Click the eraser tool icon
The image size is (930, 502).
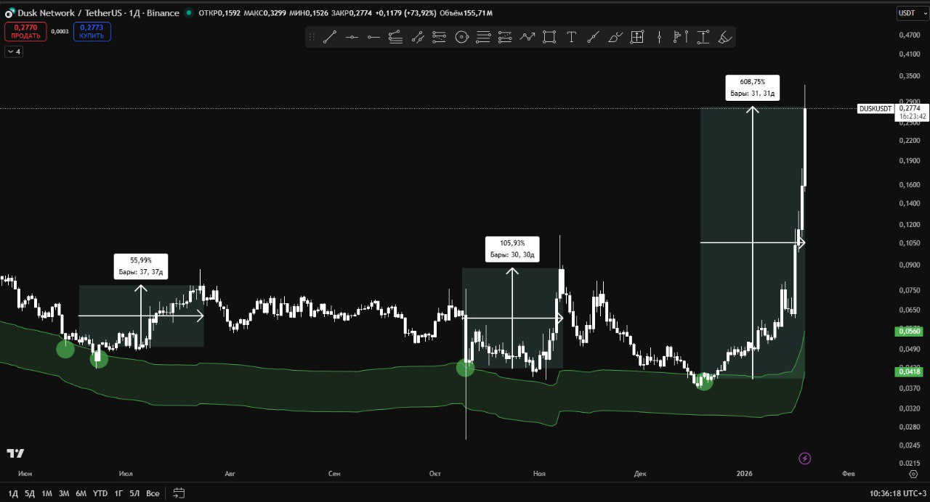724,38
